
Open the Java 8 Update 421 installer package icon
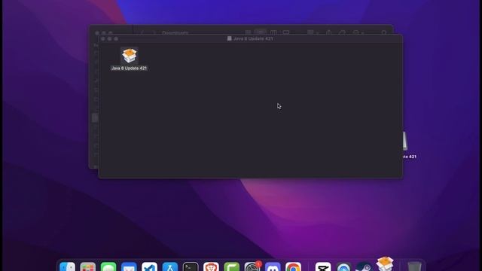[130, 56]
